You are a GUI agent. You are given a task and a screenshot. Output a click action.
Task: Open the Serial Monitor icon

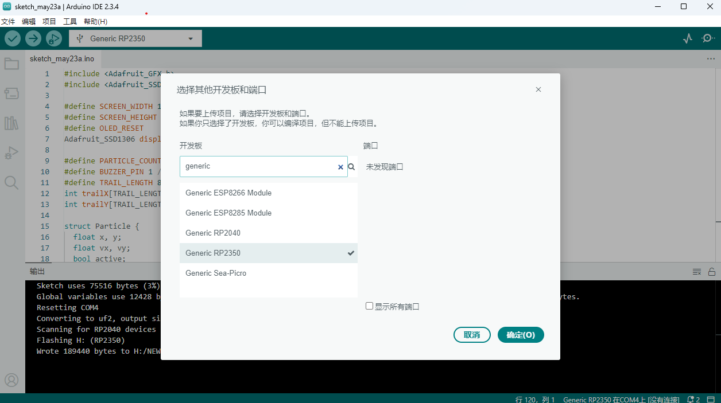708,38
